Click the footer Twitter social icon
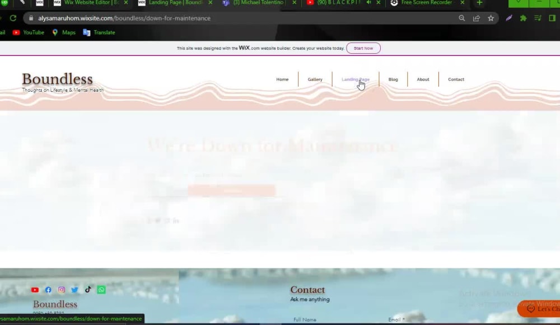This screenshot has width=560, height=325. [x=74, y=290]
